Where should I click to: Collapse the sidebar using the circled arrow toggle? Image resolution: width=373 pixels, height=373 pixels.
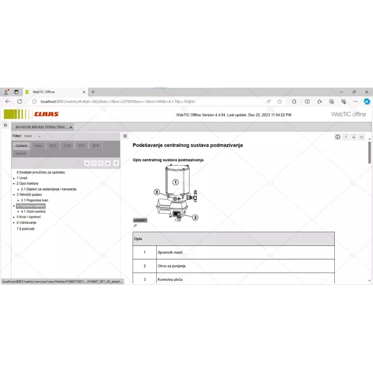(x=124, y=136)
